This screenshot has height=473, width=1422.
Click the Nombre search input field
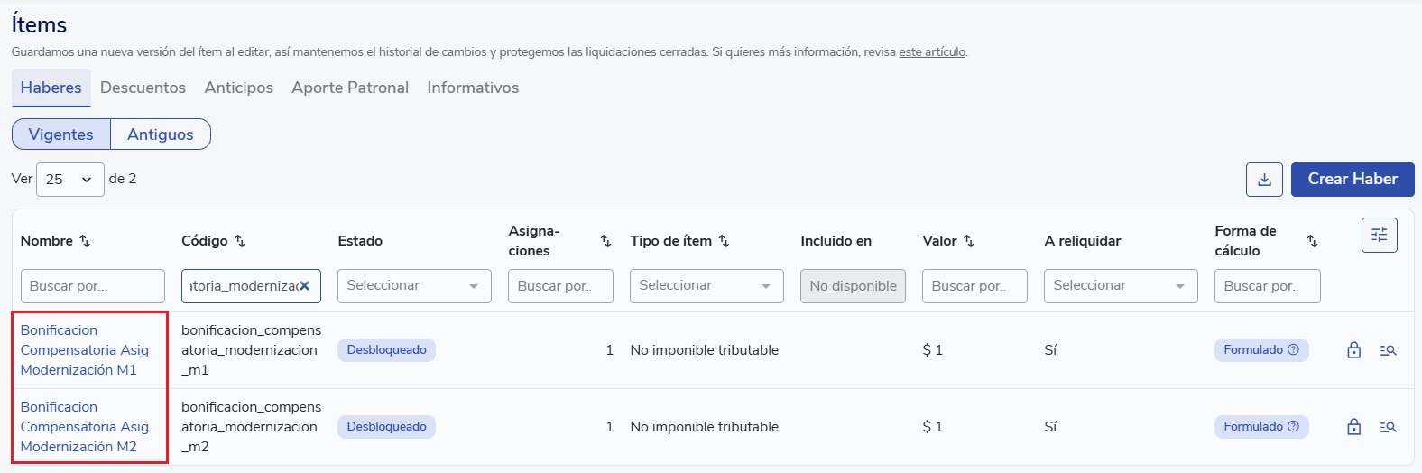coord(93,286)
